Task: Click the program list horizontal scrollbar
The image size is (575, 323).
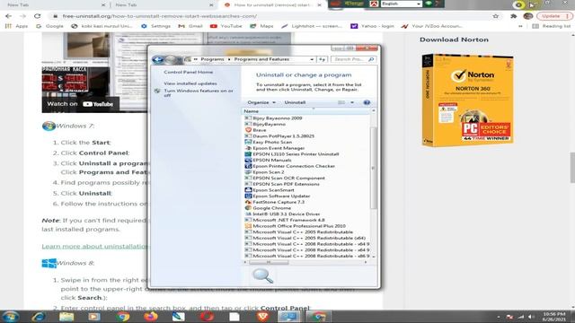Action: [x=269, y=262]
